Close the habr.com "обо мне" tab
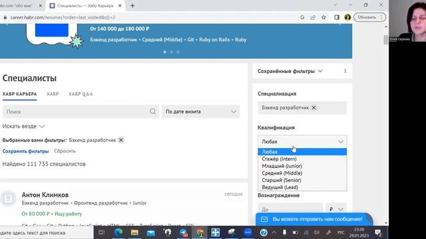Screen dimensions: 426x239 click(x=41, y=6)
